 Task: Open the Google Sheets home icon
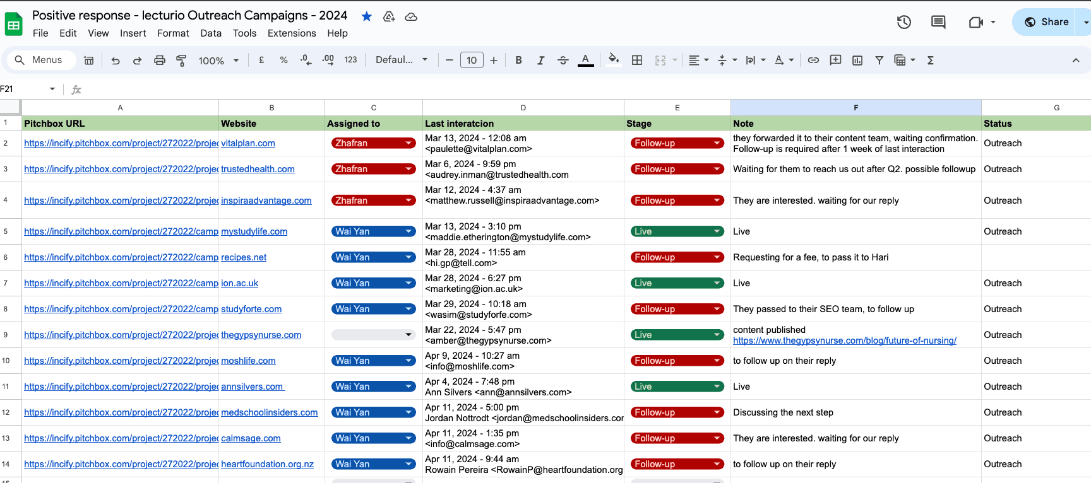pos(13,25)
